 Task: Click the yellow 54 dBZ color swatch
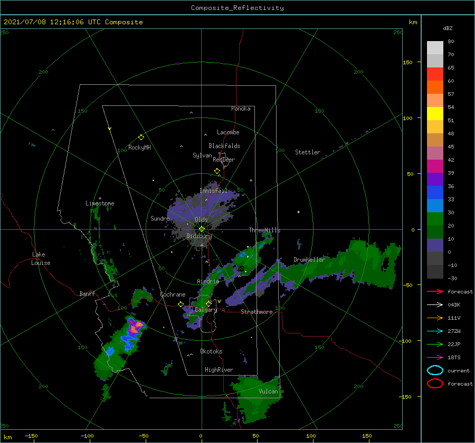pos(435,113)
